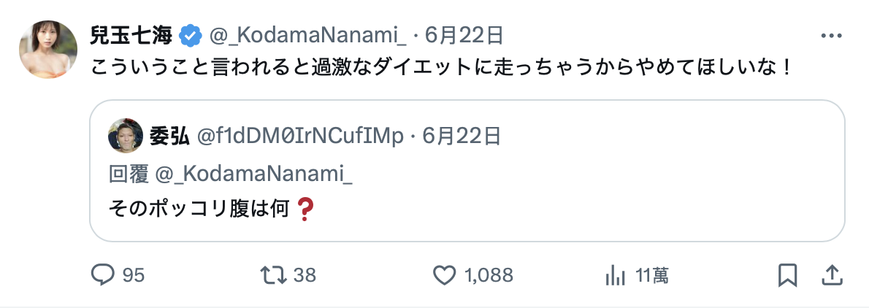The width and height of the screenshot is (869, 308).
Task: Open view analytics bar chart icon
Action: click(x=615, y=274)
